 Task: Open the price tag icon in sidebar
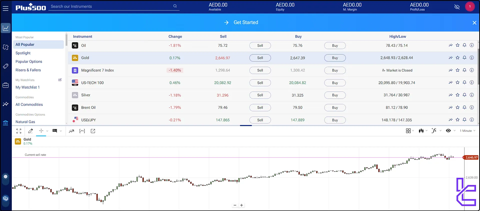pos(5,66)
